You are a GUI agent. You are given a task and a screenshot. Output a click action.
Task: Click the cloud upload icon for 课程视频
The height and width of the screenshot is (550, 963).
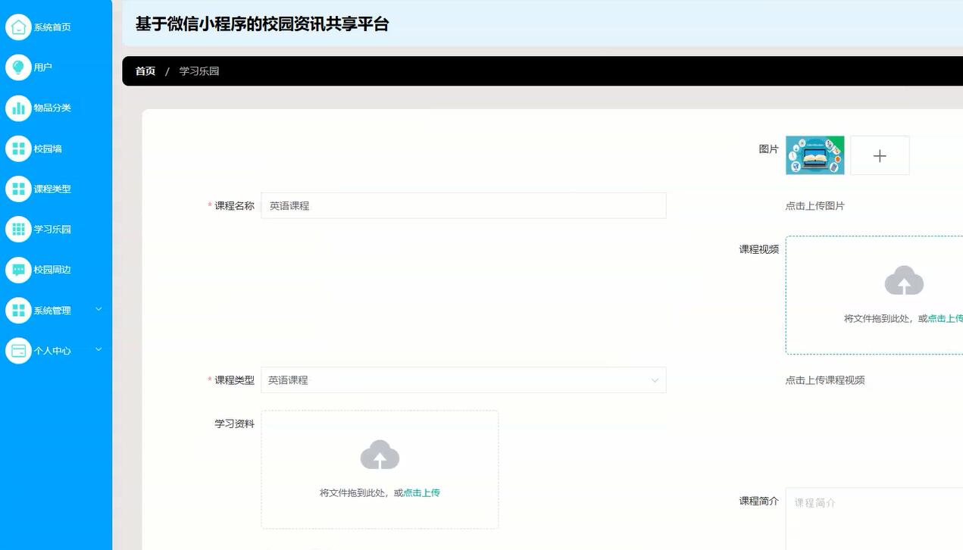(904, 280)
